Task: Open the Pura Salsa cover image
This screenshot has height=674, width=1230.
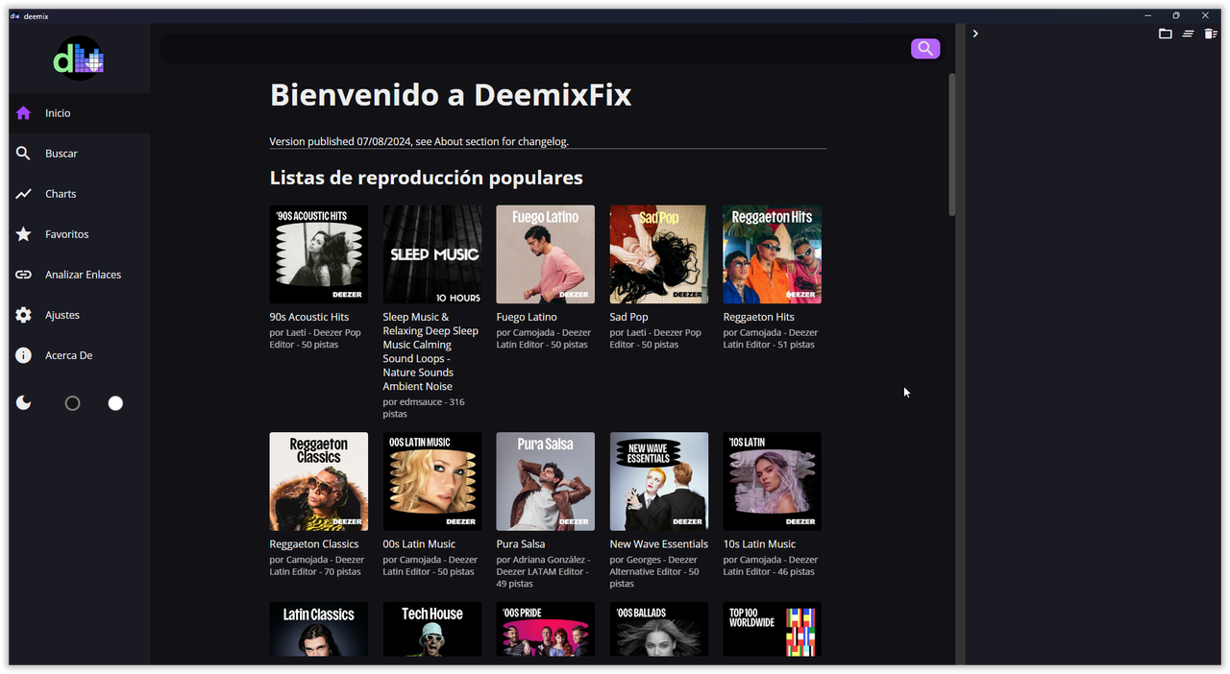Action: [546, 482]
